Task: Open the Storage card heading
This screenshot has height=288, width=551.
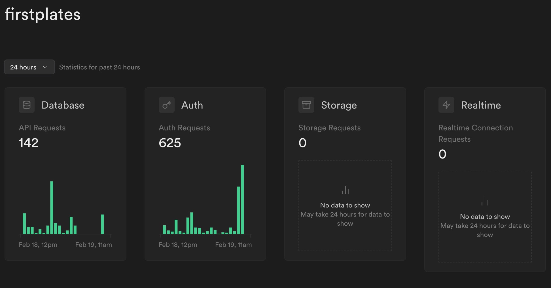Action: [x=339, y=105]
